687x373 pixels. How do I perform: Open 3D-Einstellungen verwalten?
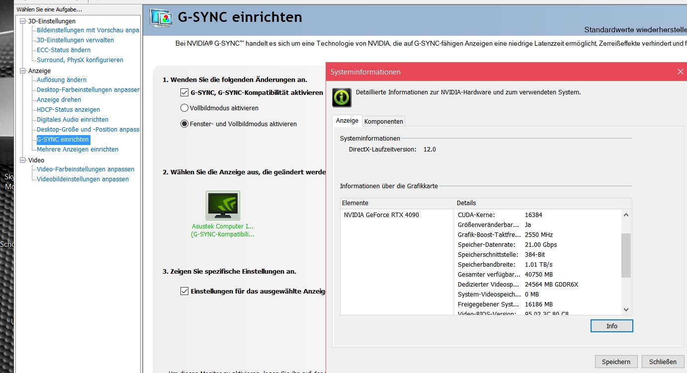(x=75, y=40)
